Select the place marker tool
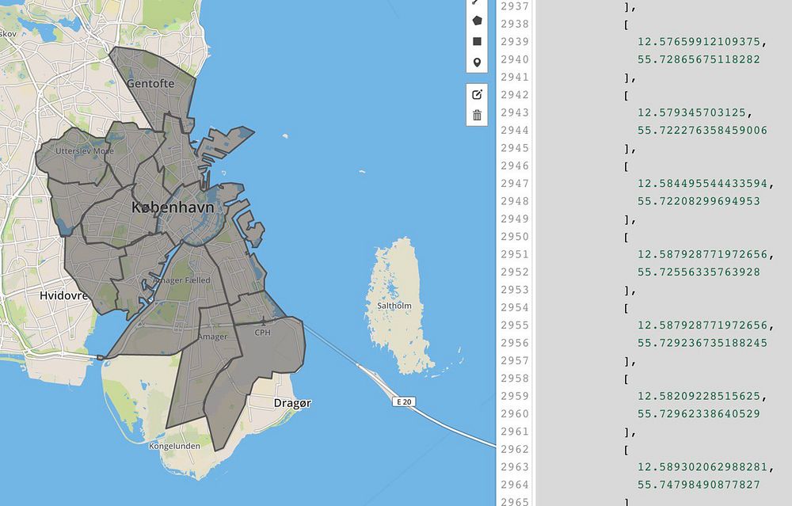The image size is (792, 506). point(477,63)
